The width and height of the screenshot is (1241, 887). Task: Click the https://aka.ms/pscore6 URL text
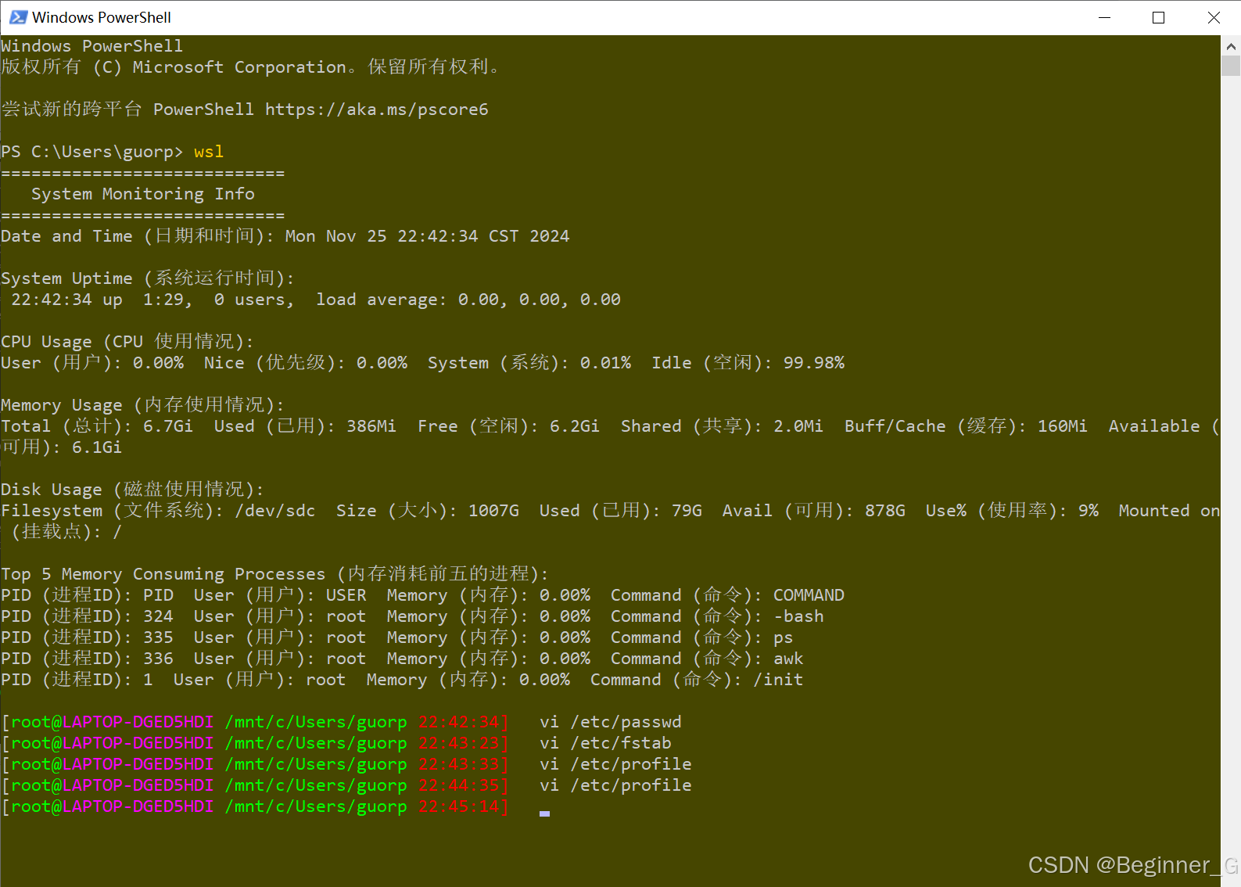377,110
